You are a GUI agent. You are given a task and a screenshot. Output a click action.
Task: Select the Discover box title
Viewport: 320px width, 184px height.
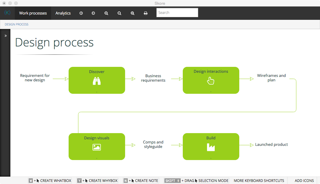(97, 72)
